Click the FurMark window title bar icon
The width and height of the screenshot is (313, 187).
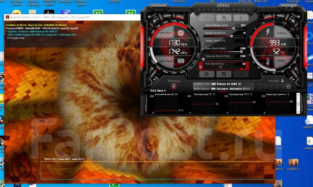(x=7, y=18)
